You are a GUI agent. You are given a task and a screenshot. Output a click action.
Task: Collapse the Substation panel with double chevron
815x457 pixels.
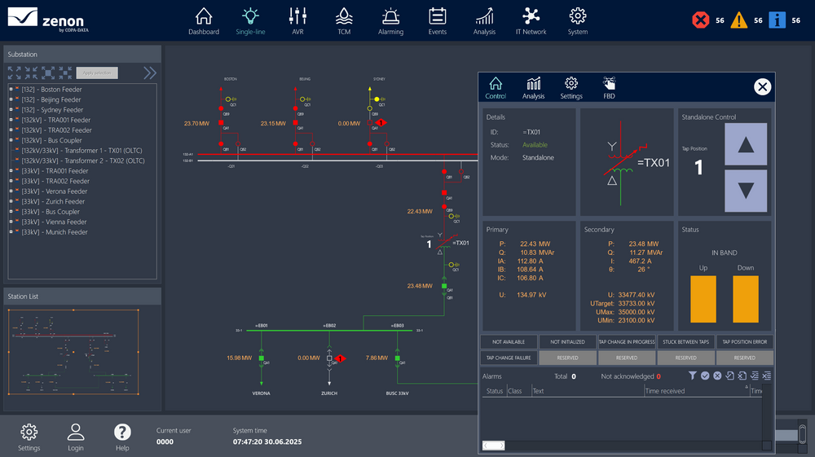click(x=150, y=73)
